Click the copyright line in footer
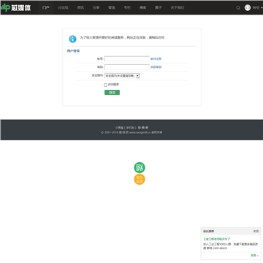 coord(131,132)
